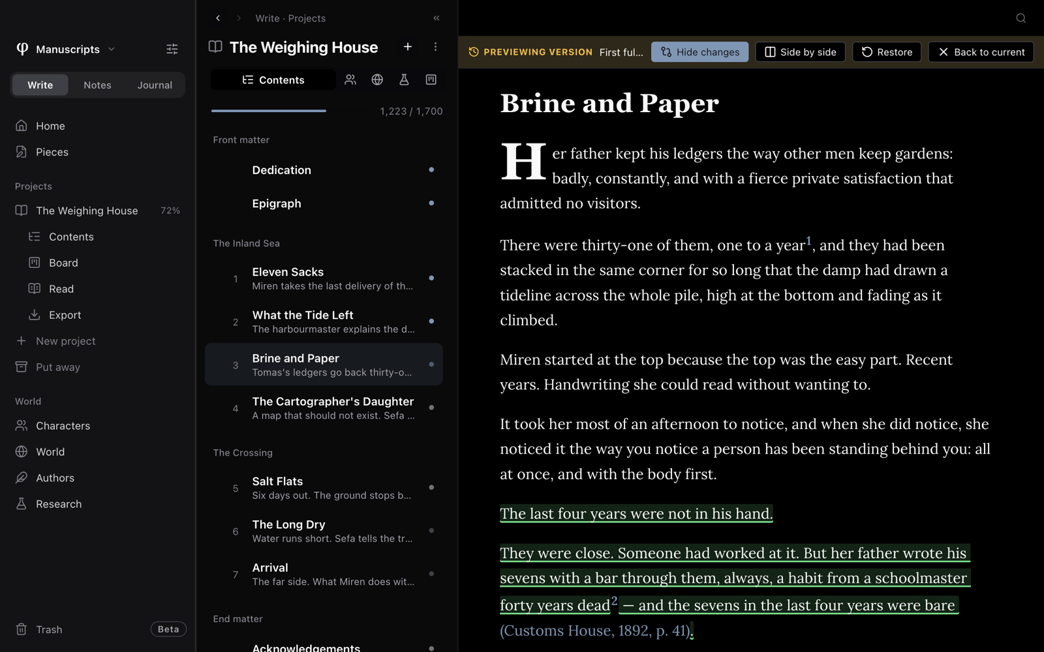This screenshot has width=1044, height=652.
Task: Toggle the Hide changes button
Action: [x=699, y=52]
